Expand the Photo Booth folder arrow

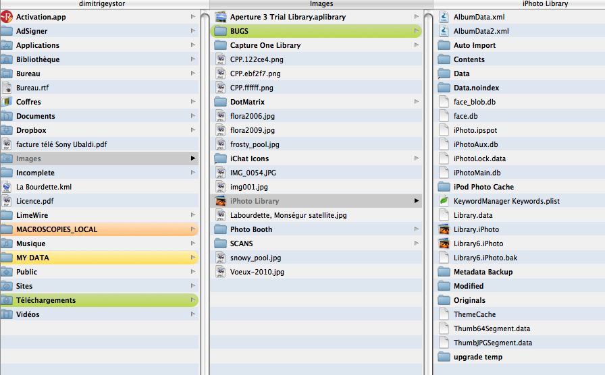tap(417, 229)
